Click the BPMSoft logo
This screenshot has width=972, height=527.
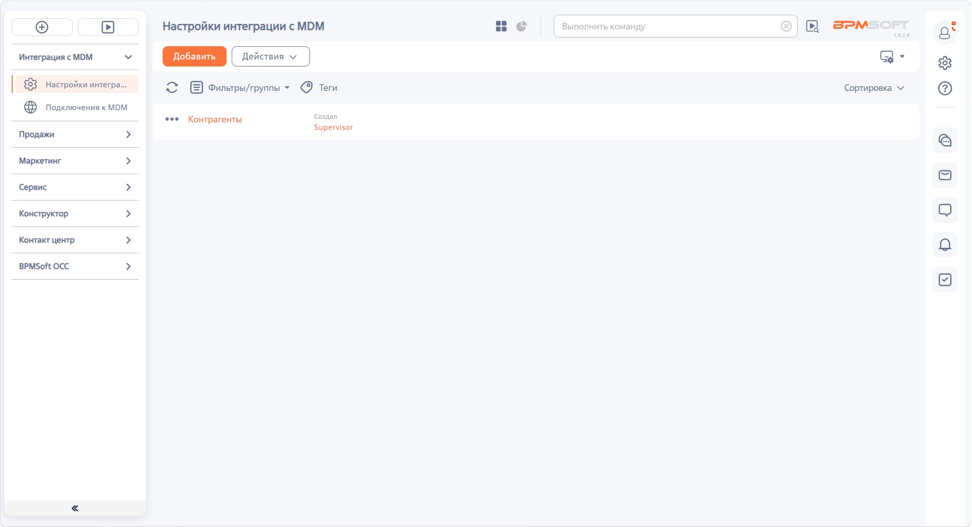point(870,25)
